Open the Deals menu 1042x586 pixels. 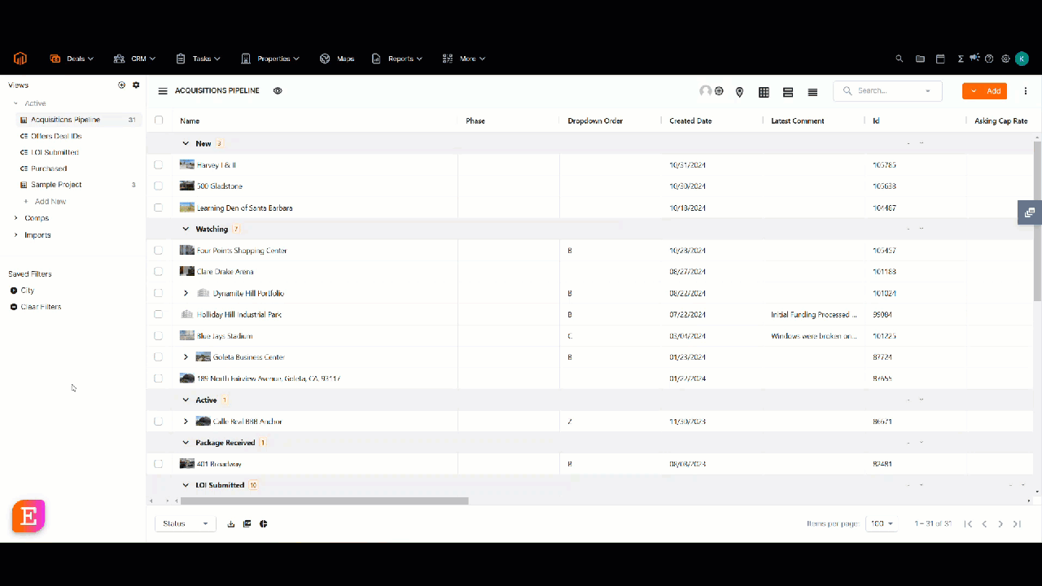coord(72,59)
